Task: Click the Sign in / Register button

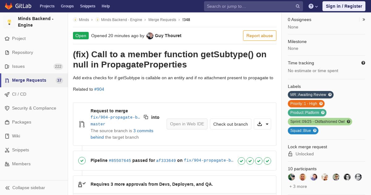Action: click(344, 6)
